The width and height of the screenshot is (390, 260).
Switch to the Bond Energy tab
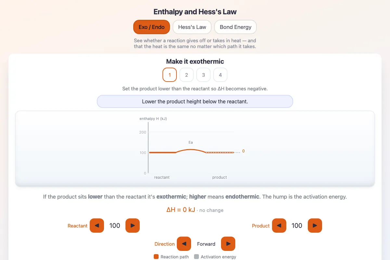tap(236, 27)
